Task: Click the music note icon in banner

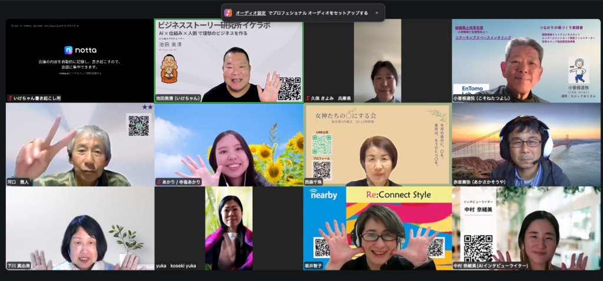Action: [228, 12]
